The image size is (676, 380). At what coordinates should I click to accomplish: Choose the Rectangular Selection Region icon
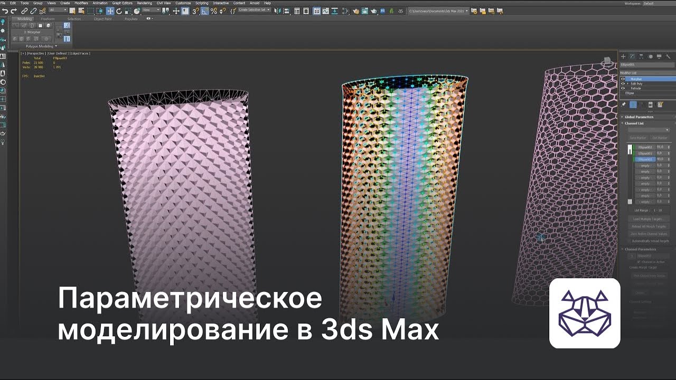[90, 11]
